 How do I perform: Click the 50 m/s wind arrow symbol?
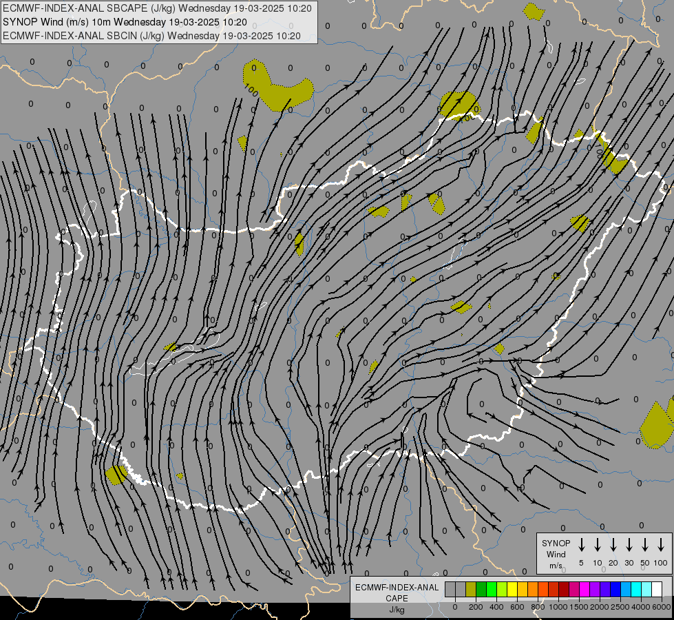(x=645, y=545)
